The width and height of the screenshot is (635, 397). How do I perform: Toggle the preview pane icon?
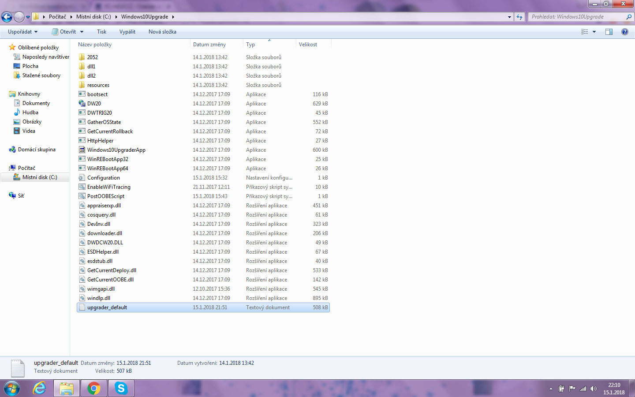609,32
